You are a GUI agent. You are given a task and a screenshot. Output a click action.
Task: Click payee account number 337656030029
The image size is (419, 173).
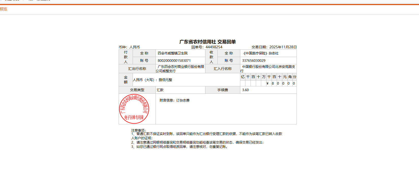point(254,61)
